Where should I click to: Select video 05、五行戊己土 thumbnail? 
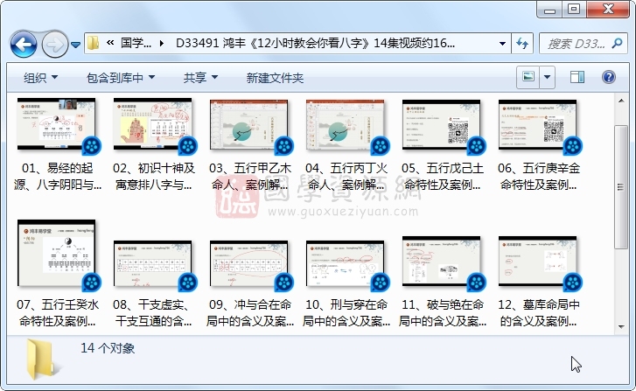[441, 125]
